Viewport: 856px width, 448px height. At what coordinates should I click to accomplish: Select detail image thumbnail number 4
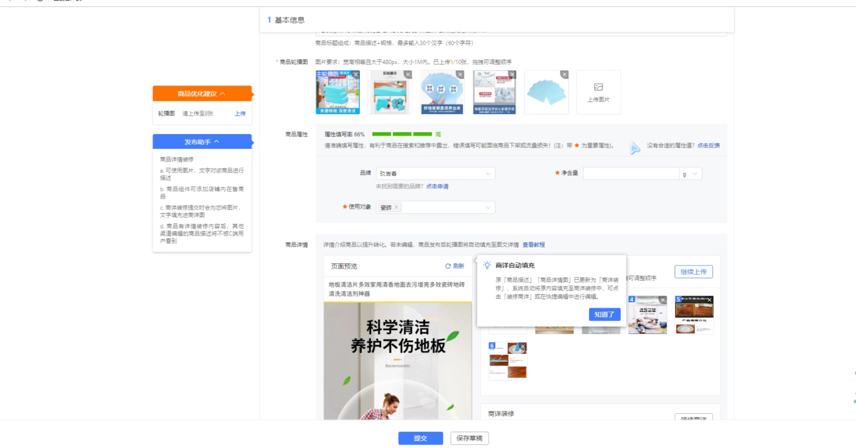click(647, 315)
